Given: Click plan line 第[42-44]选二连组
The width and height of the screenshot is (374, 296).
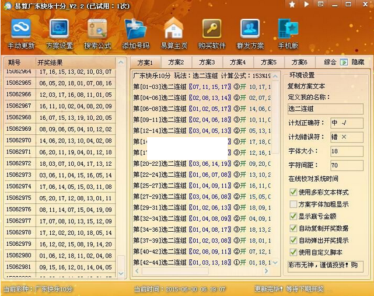Looking at the screenshot, I should coord(202,263).
